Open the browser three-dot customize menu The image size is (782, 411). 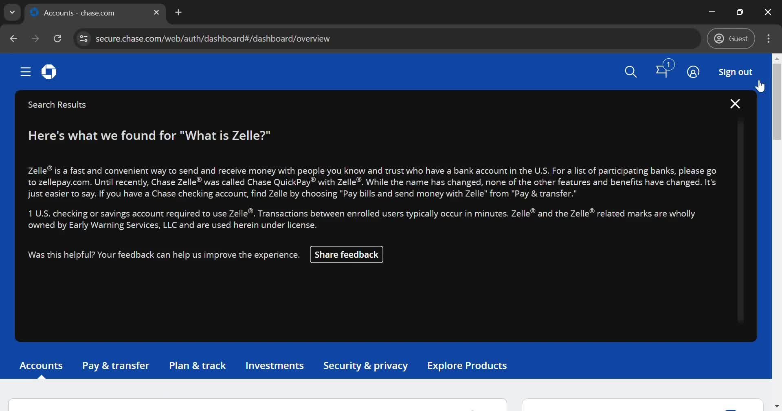click(769, 38)
